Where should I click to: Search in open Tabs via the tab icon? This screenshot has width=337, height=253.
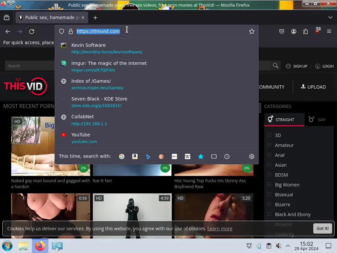pyautogui.click(x=214, y=156)
